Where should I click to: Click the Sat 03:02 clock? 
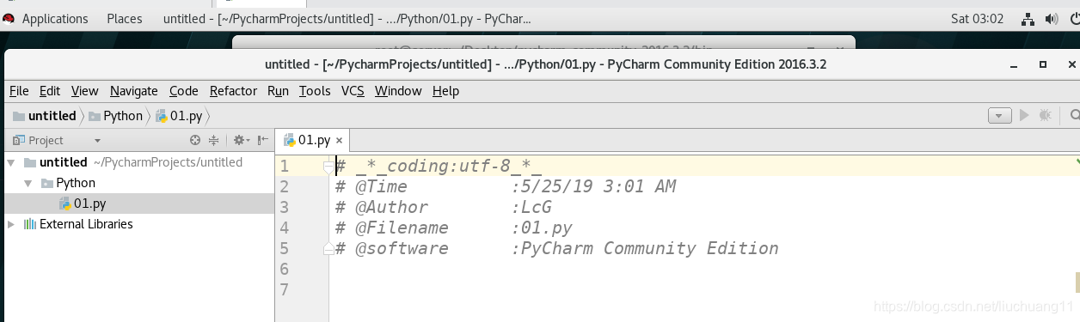[x=978, y=19]
